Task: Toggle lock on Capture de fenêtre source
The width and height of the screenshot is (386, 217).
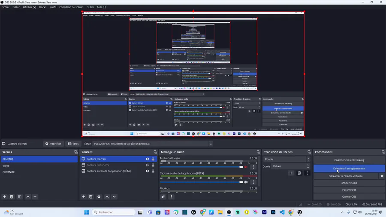Action: click(153, 165)
